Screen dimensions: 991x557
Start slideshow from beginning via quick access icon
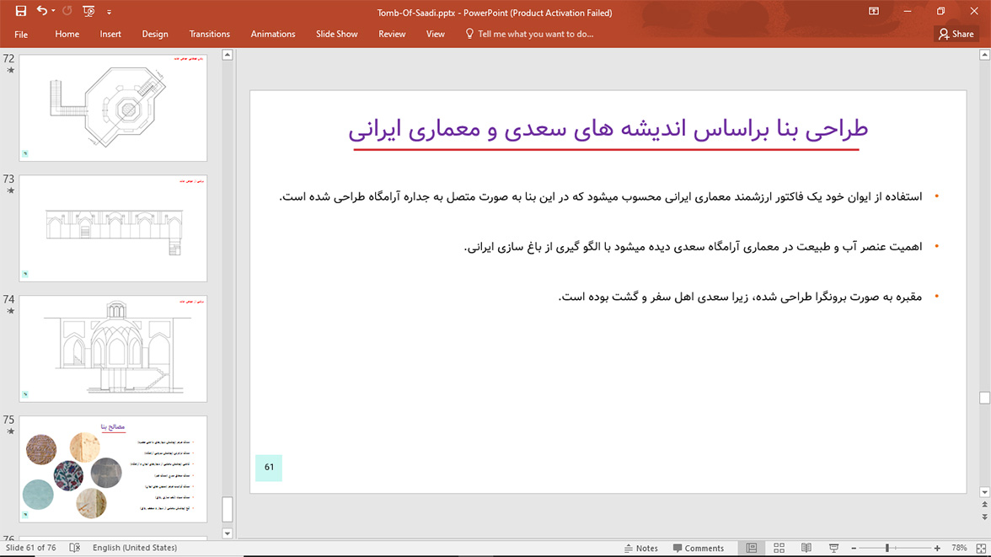88,12
